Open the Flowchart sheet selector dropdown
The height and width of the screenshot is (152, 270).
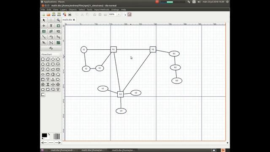pyautogui.click(x=51, y=54)
